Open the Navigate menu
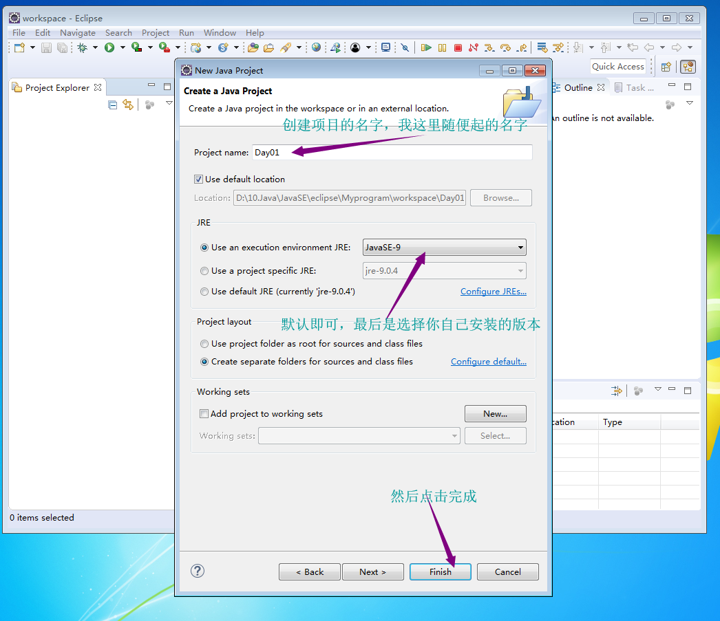The height and width of the screenshot is (621, 720). tap(78, 33)
